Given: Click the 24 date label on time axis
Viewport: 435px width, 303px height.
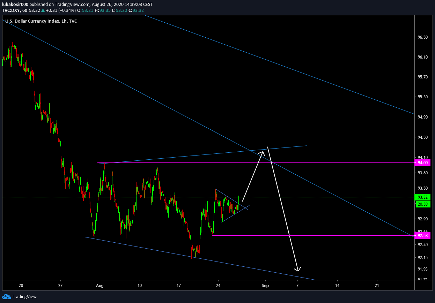Looking at the screenshot, I should pyautogui.click(x=218, y=285).
